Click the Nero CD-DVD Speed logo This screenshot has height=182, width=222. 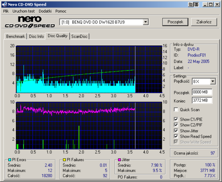[x=30, y=22]
